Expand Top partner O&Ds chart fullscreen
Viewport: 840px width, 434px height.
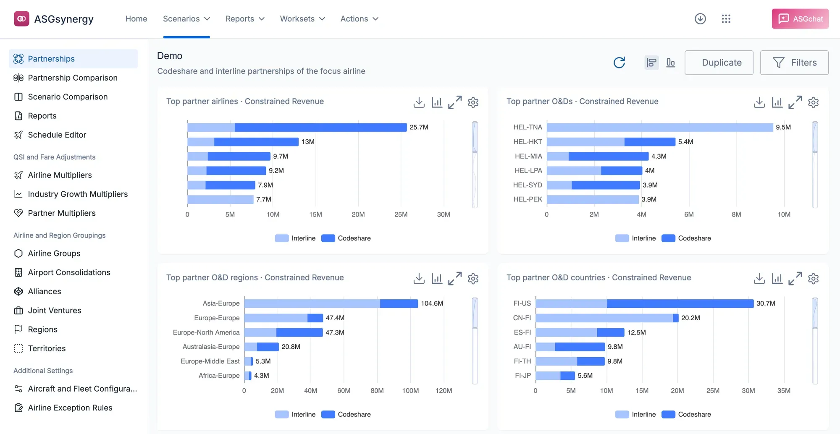pos(795,102)
